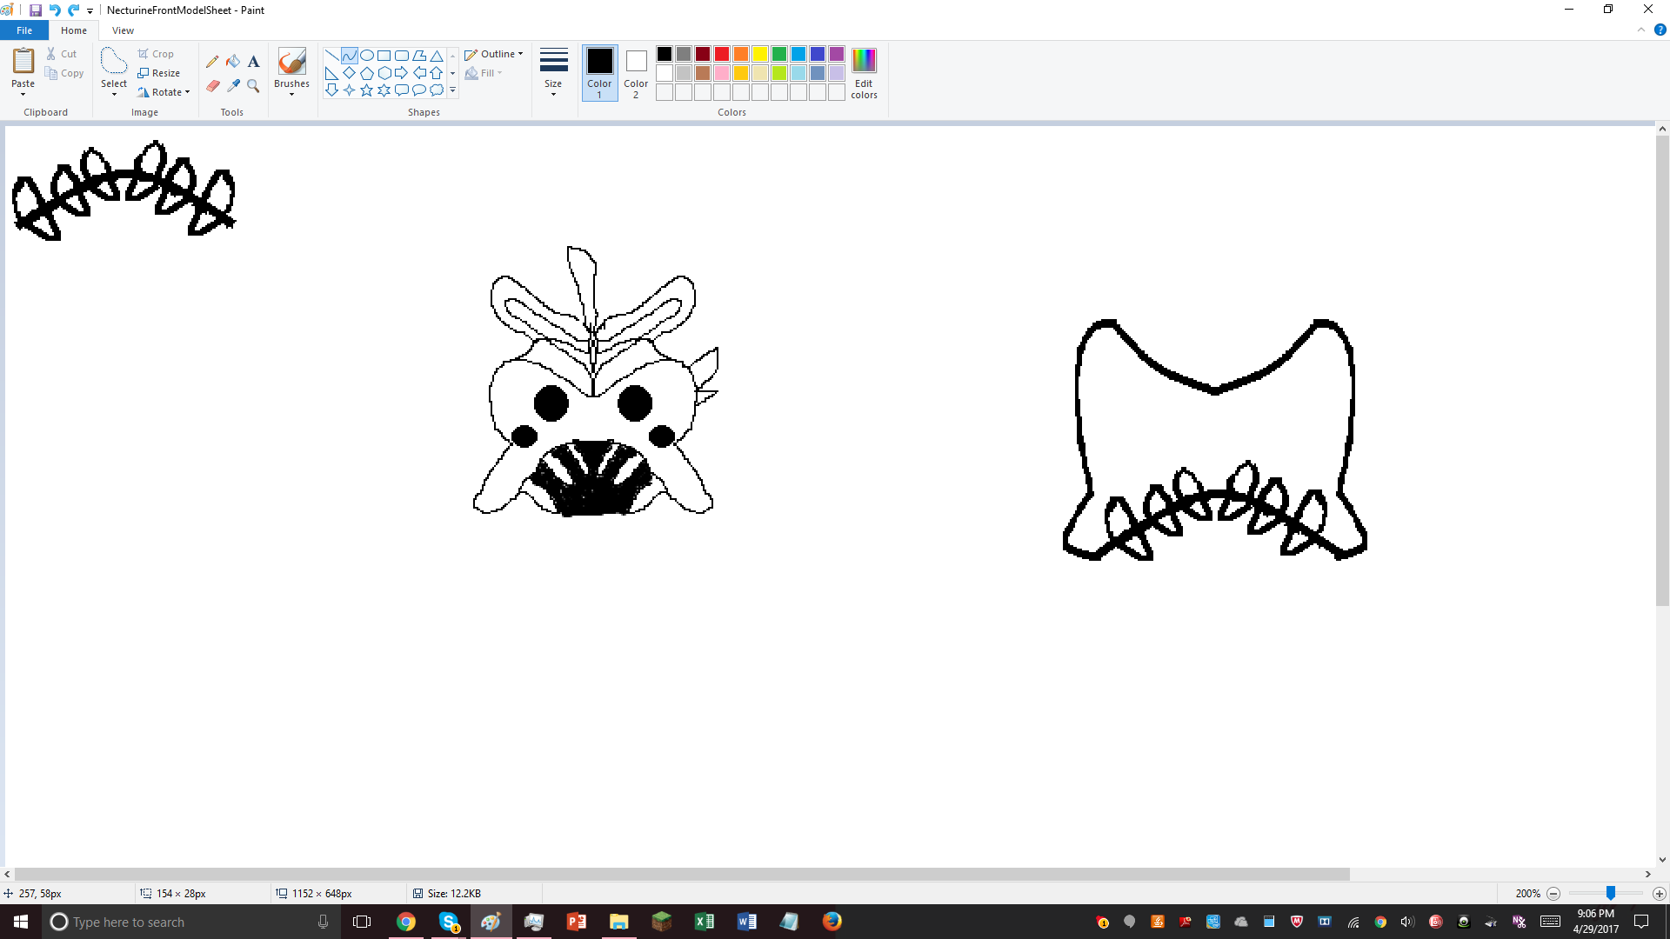
Task: Choose the Rectangle shape
Action: 384,56
